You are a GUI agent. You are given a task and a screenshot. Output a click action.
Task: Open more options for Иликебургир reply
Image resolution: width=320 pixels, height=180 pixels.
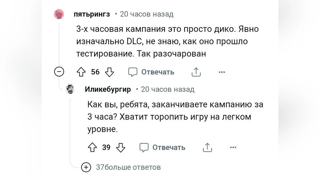click(233, 147)
